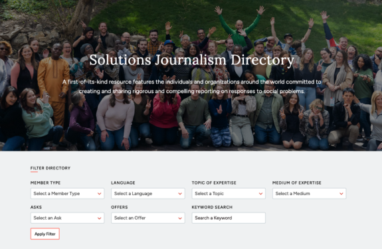Click the MEMBER TYPE label
The height and width of the screenshot is (249, 382).
click(x=46, y=183)
